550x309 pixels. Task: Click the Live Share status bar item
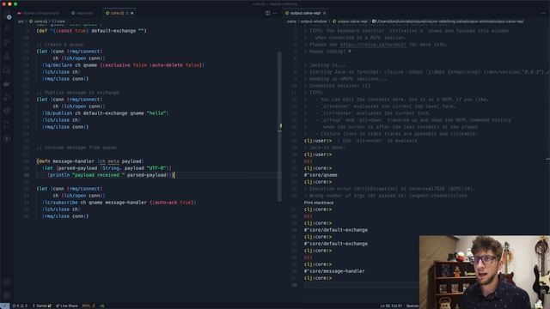(x=67, y=306)
